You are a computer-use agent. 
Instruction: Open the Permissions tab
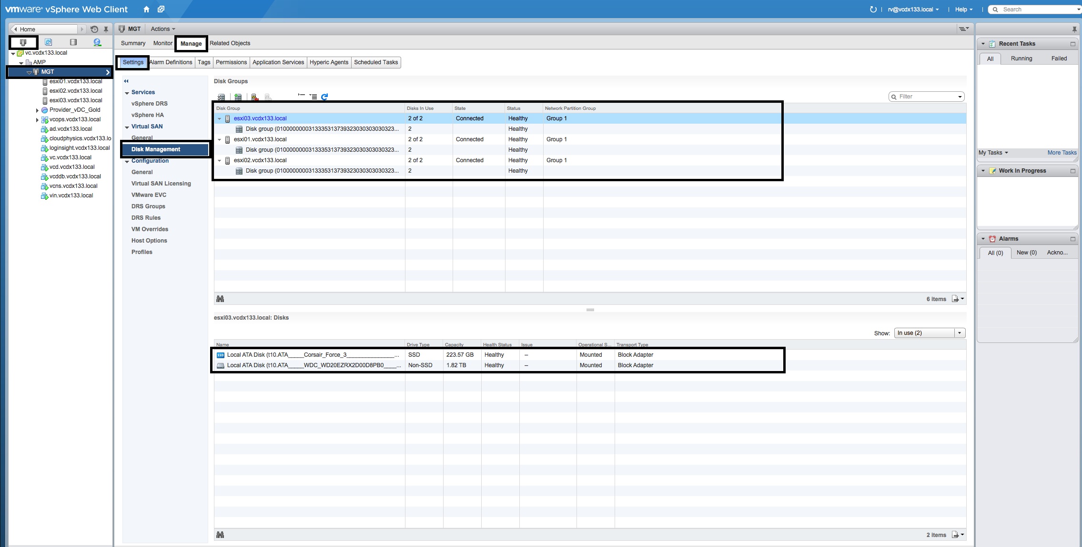pos(231,62)
